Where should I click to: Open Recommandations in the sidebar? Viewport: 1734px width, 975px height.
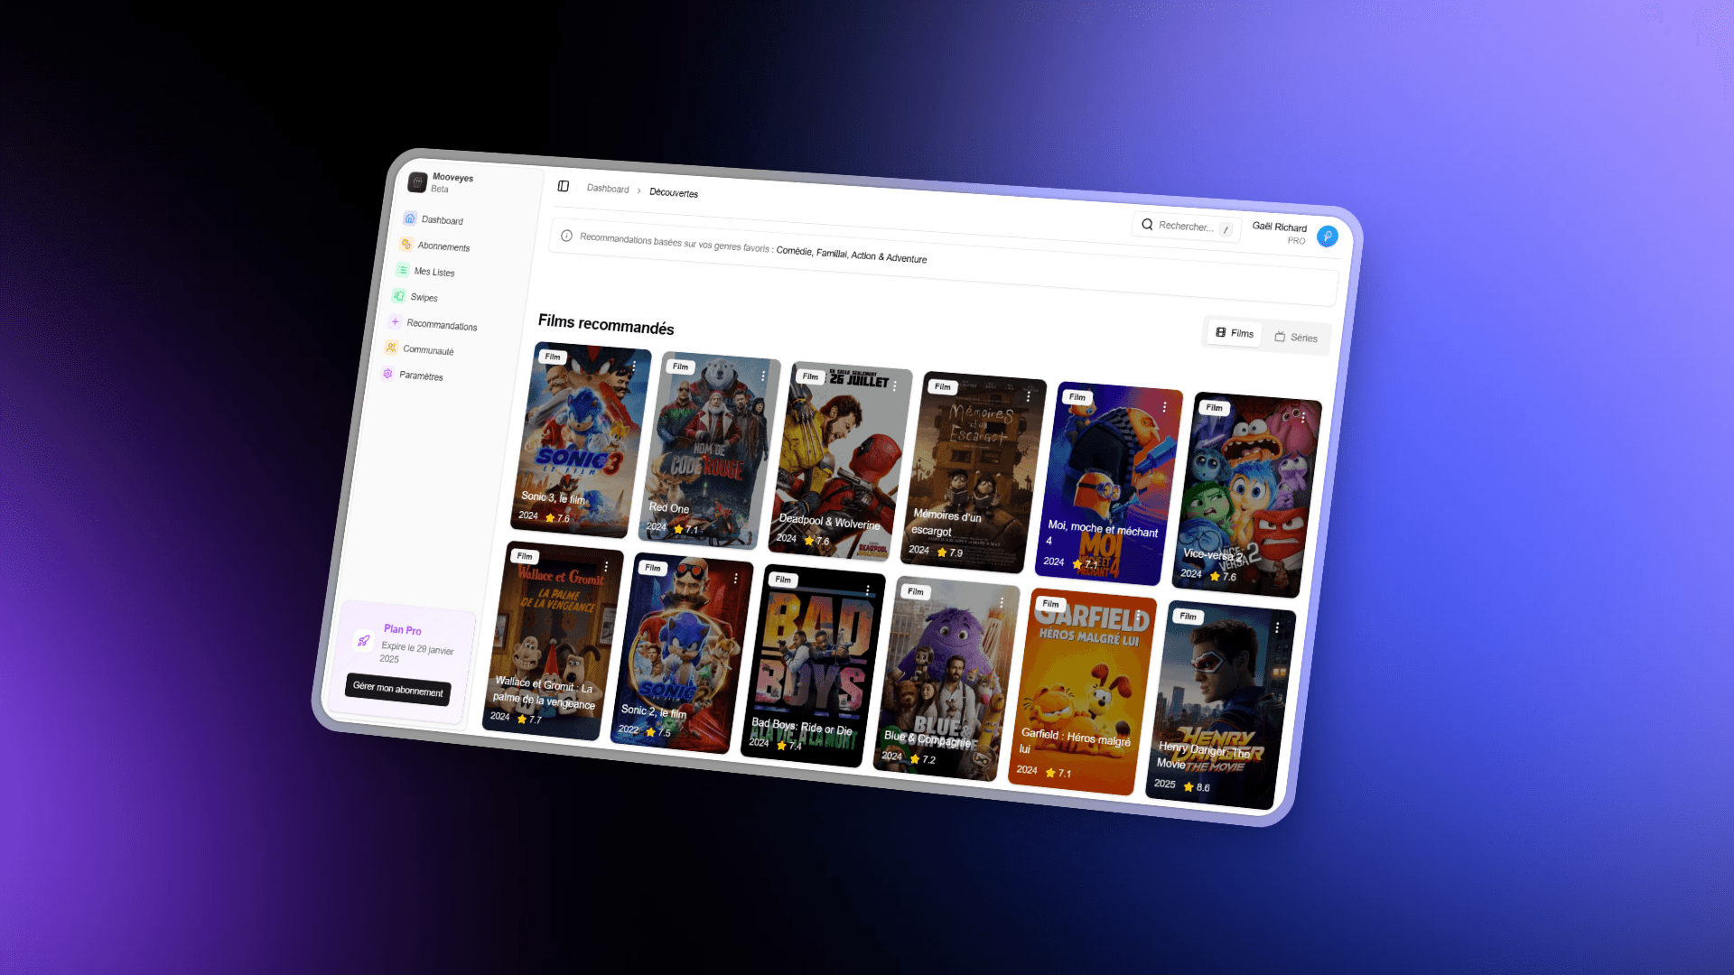pos(433,323)
